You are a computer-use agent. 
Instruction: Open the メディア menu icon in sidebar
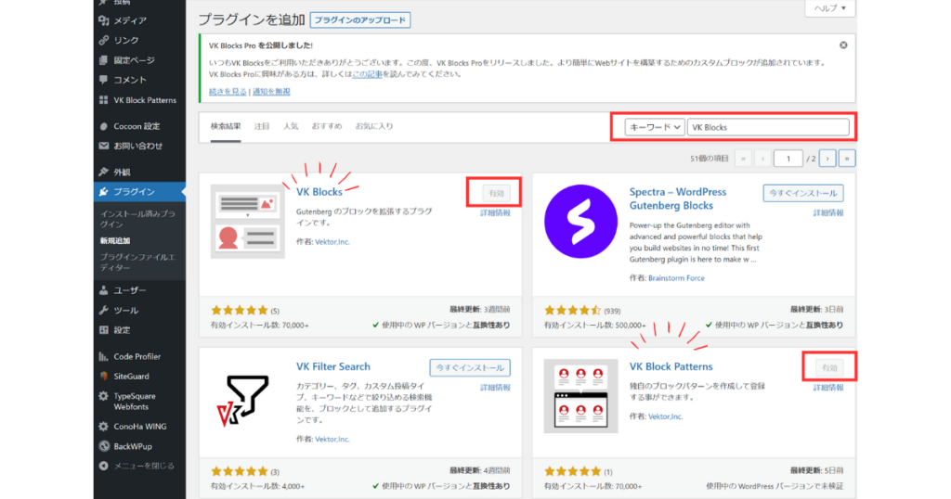[x=104, y=20]
